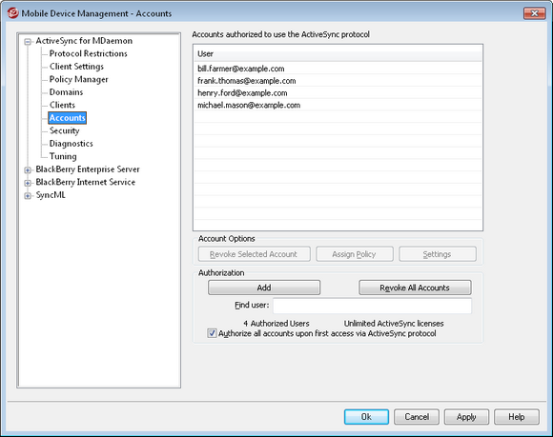Click the account Settings button
The image size is (553, 437).
point(438,254)
